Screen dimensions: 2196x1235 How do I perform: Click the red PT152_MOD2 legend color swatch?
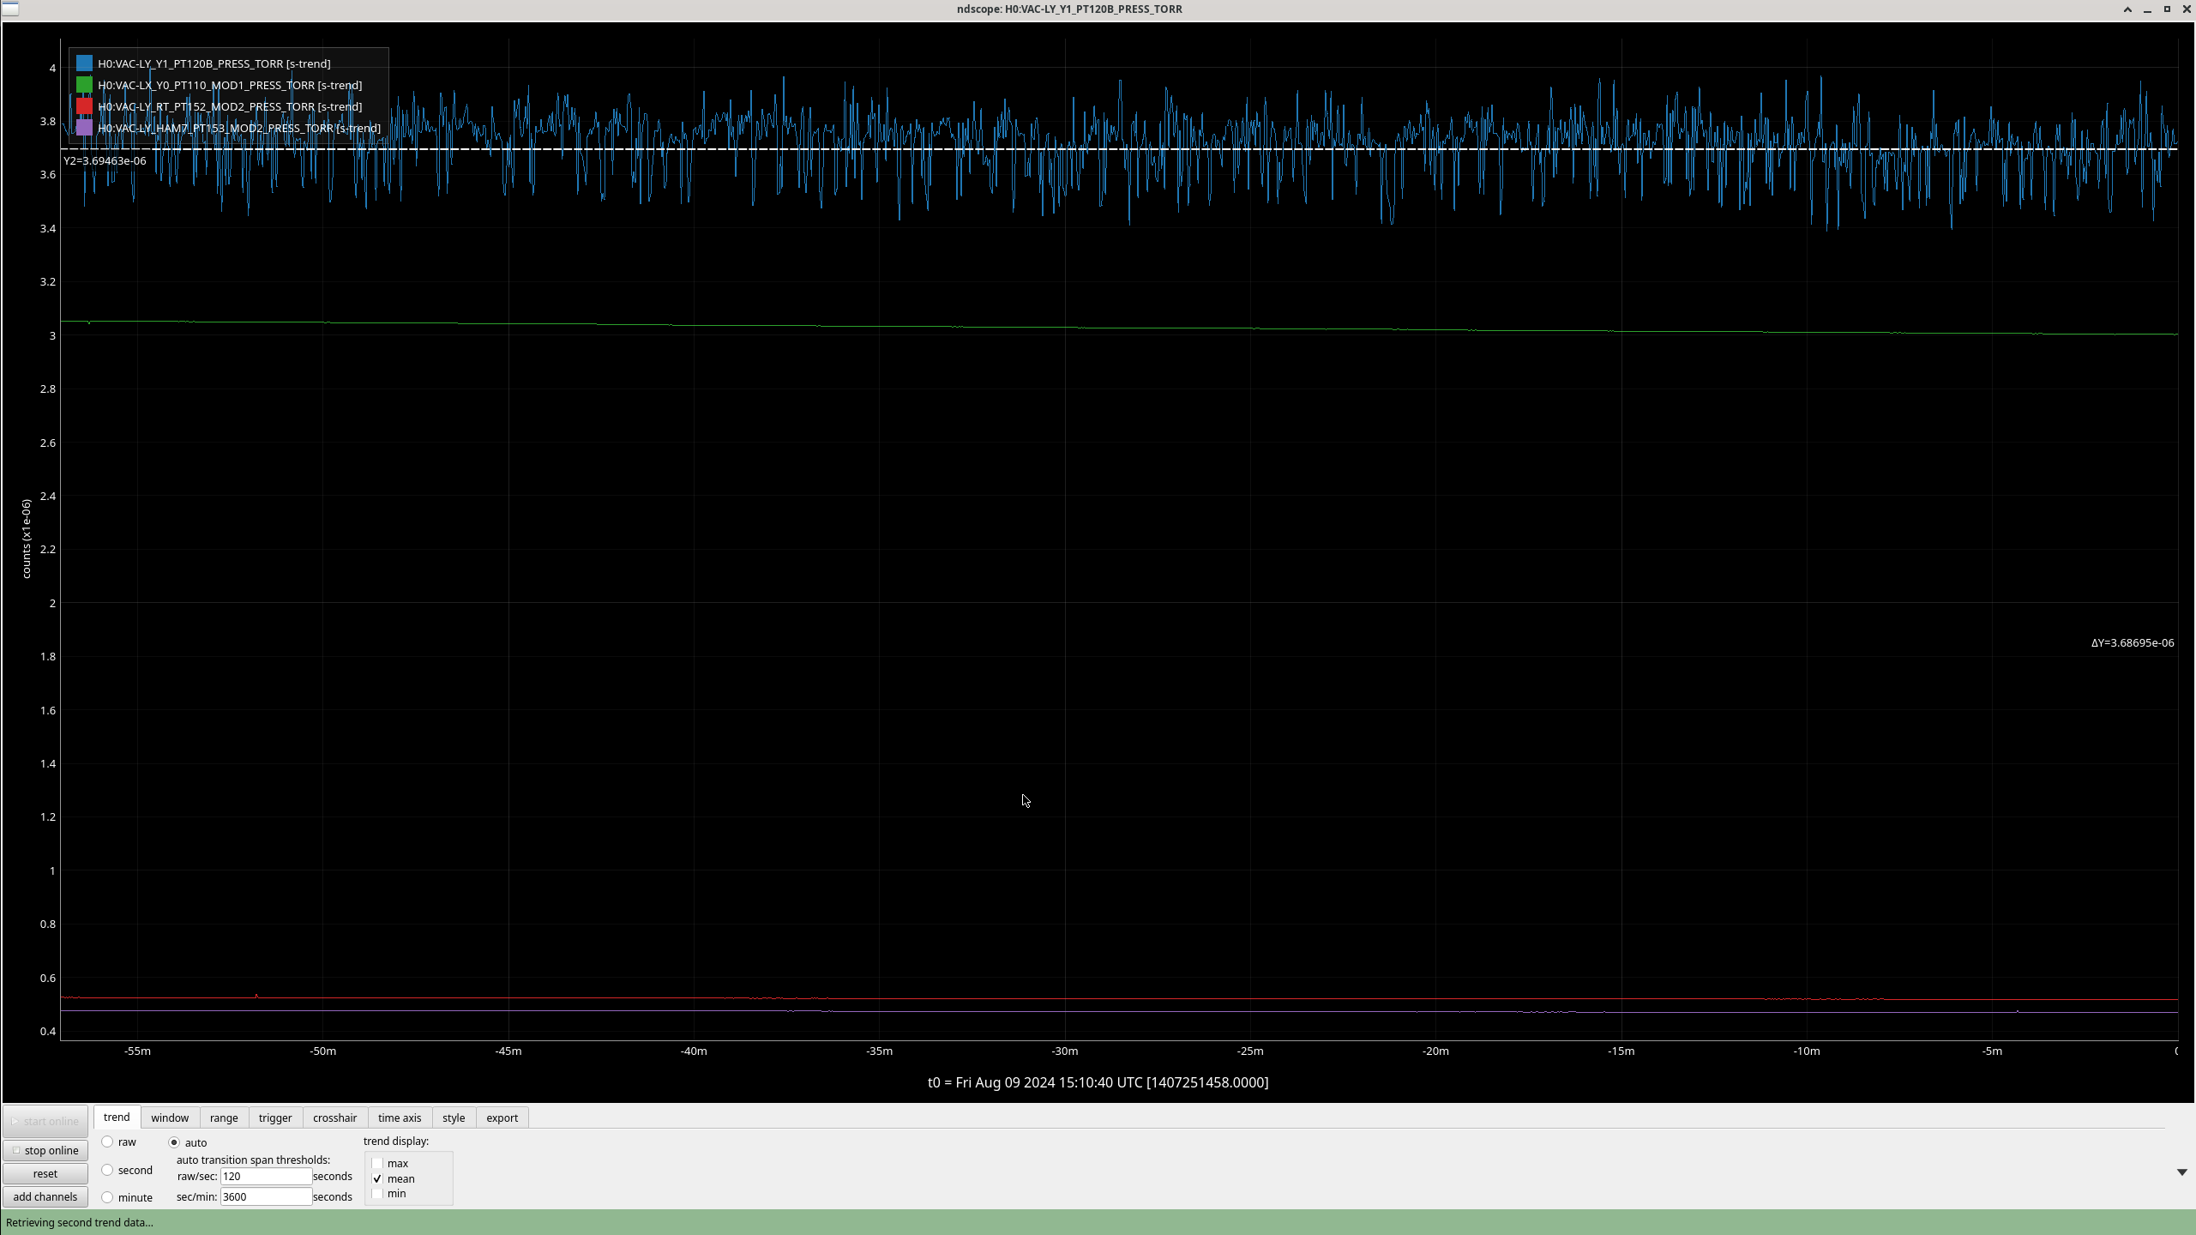pyautogui.click(x=84, y=106)
